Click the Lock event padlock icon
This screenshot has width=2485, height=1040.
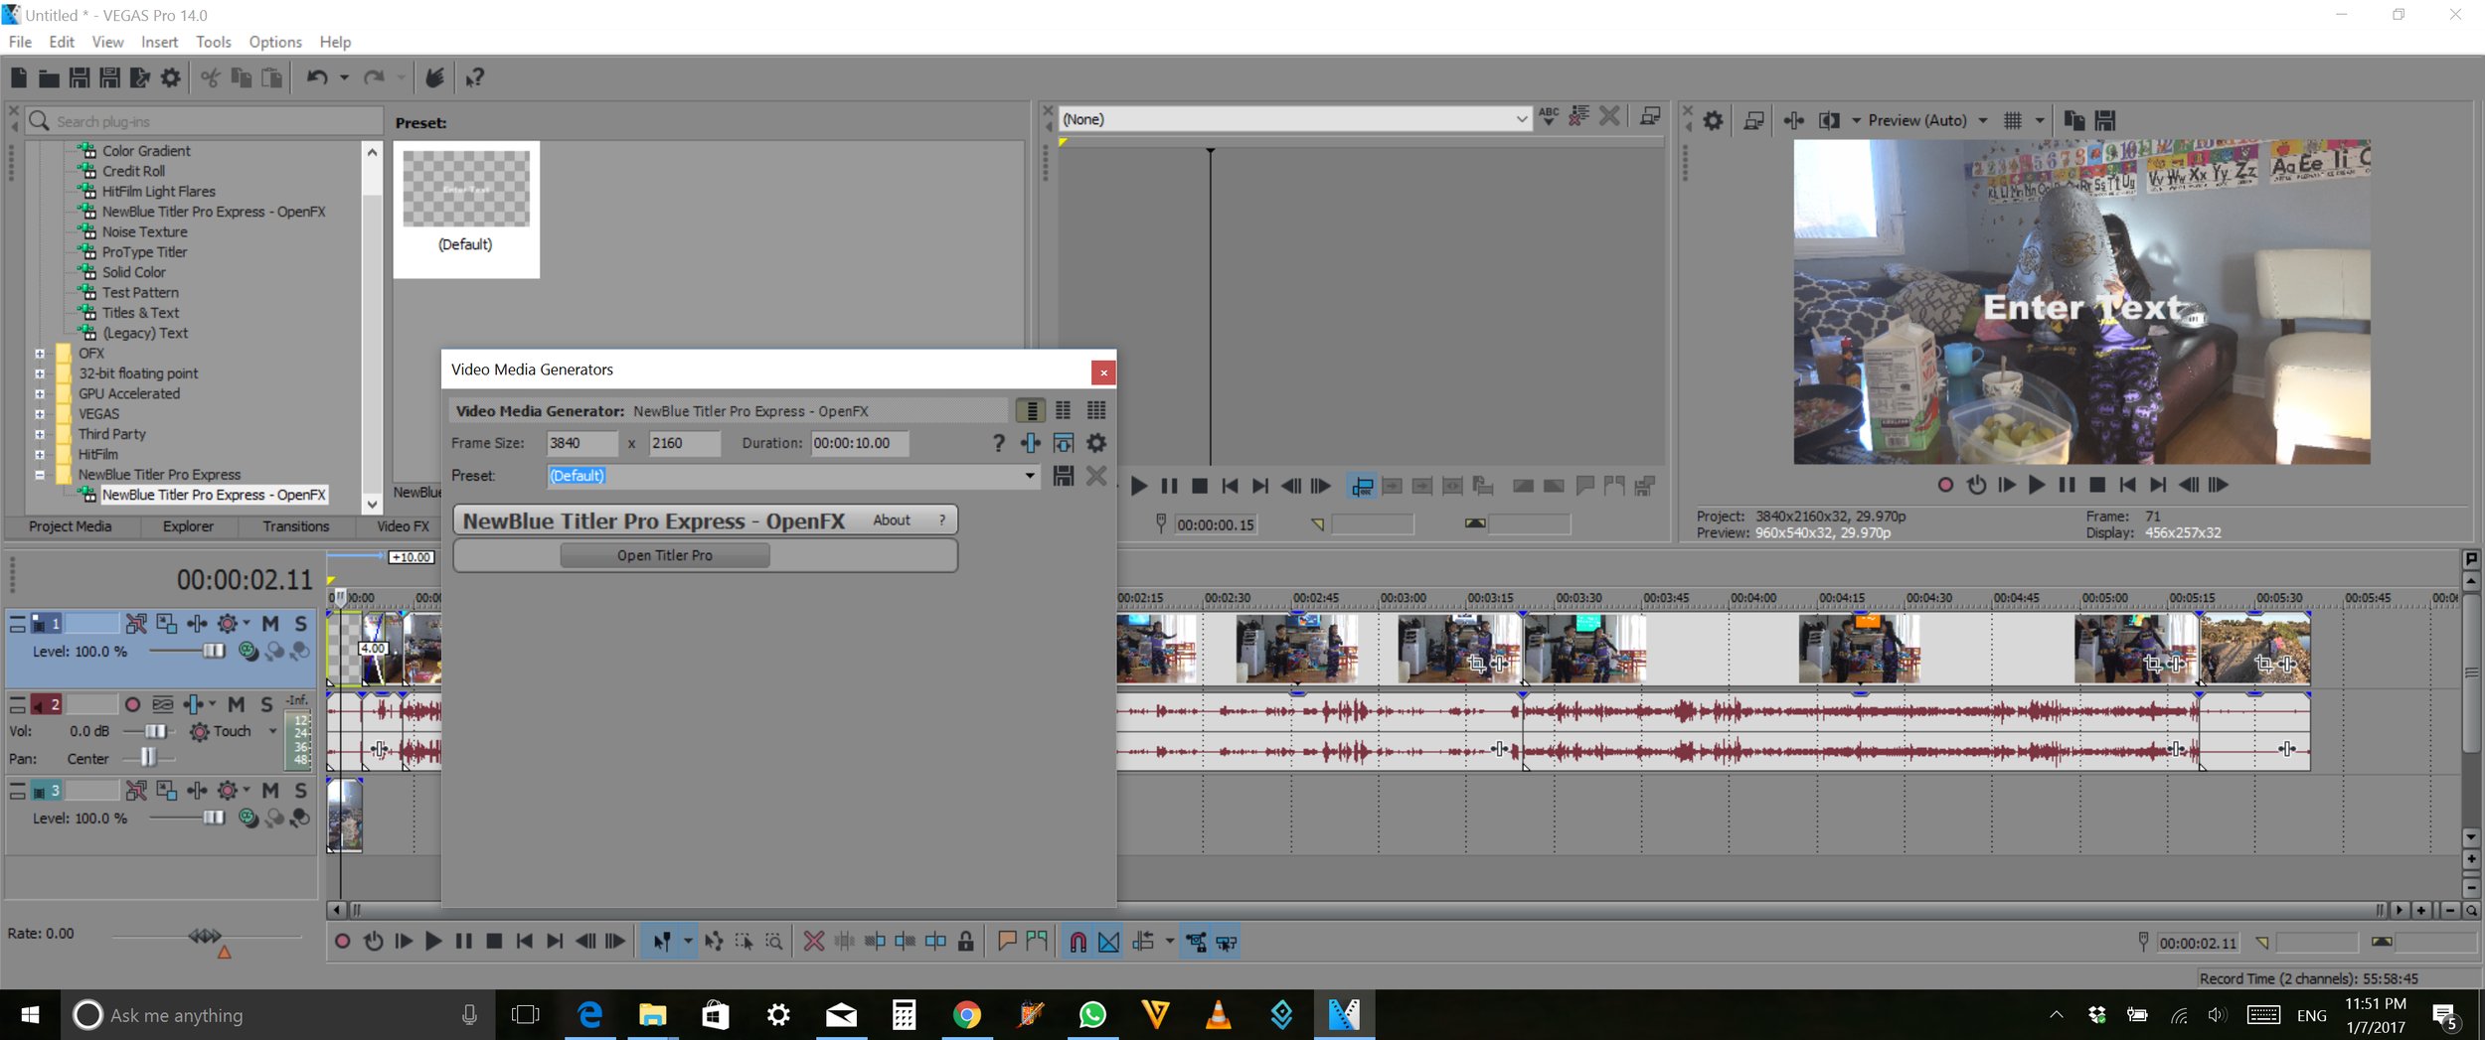click(x=965, y=941)
